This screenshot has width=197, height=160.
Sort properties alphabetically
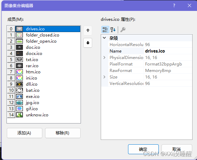[x=113, y=30]
